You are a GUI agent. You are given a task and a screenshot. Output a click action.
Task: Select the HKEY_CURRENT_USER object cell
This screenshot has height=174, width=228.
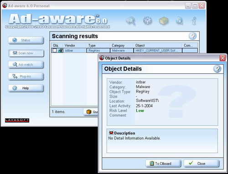click(x=158, y=51)
